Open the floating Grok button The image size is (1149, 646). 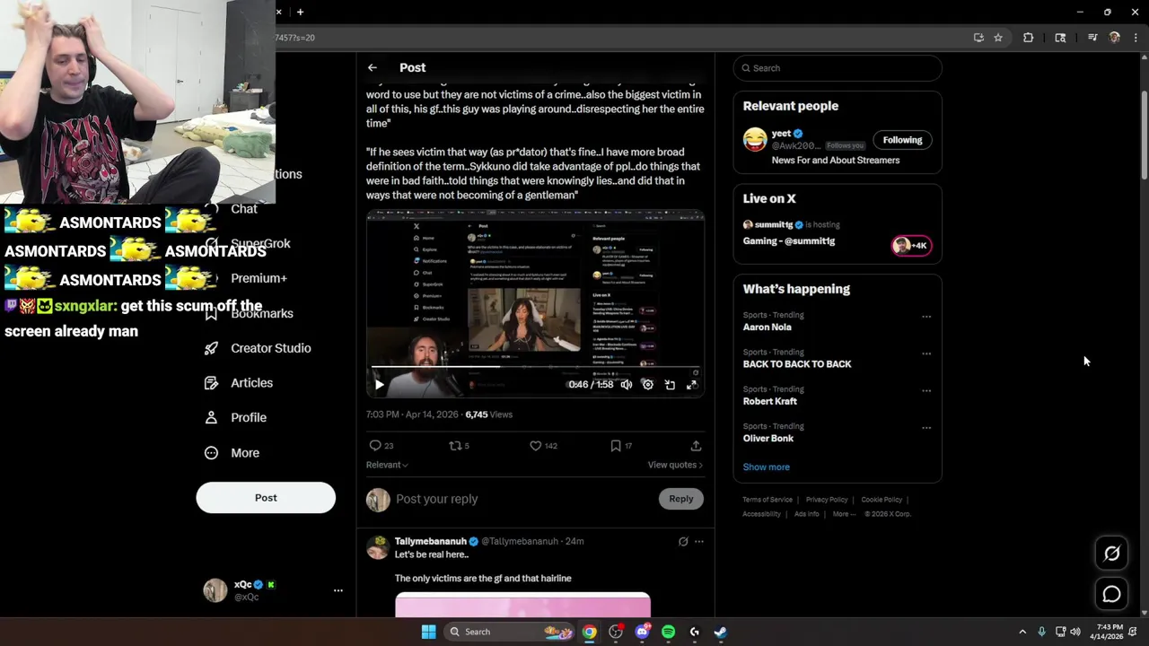point(1111,554)
